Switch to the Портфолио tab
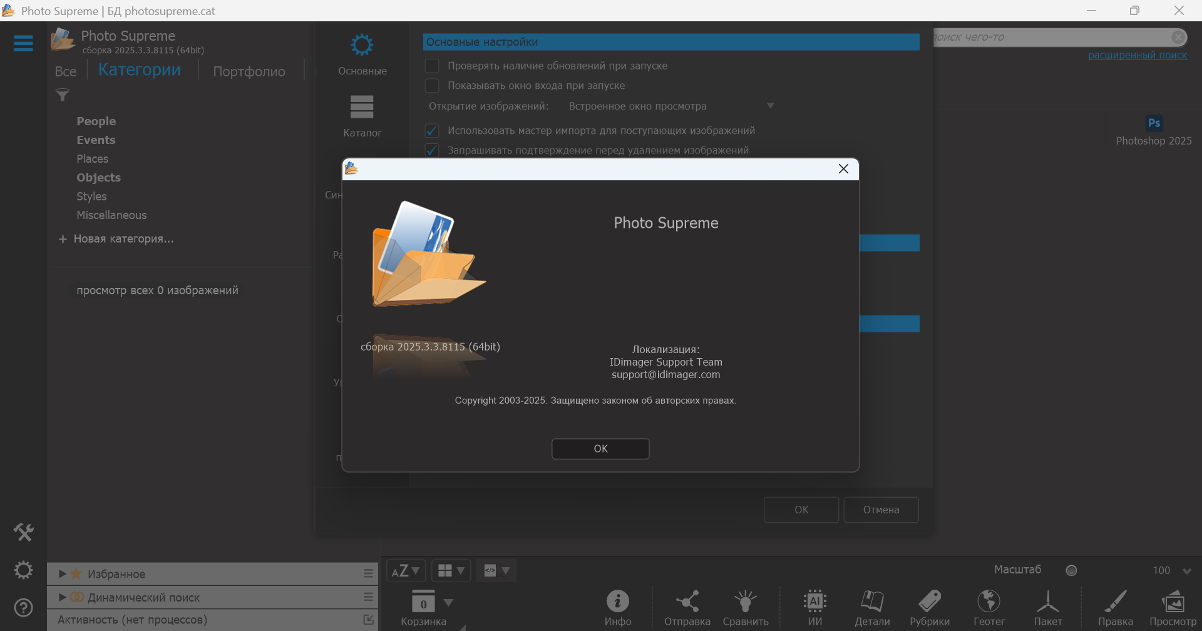This screenshot has height=631, width=1202. click(249, 71)
